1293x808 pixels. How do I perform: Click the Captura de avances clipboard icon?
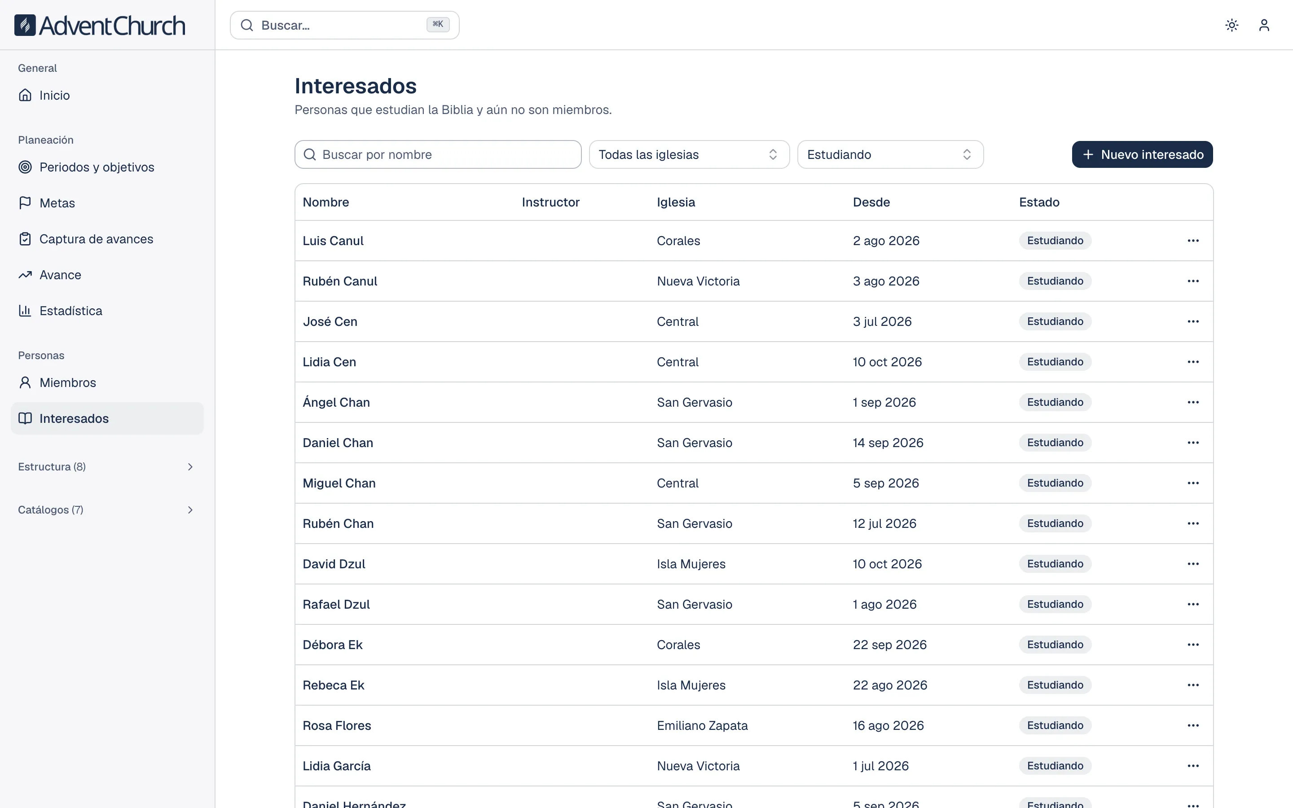(x=25, y=239)
